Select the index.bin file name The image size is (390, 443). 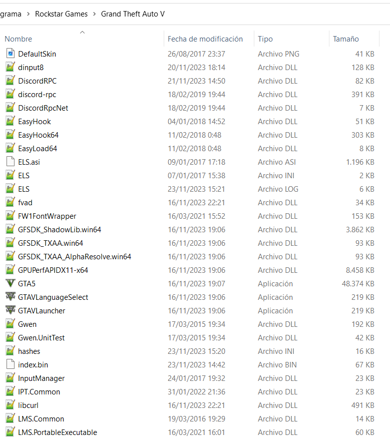pos(33,365)
